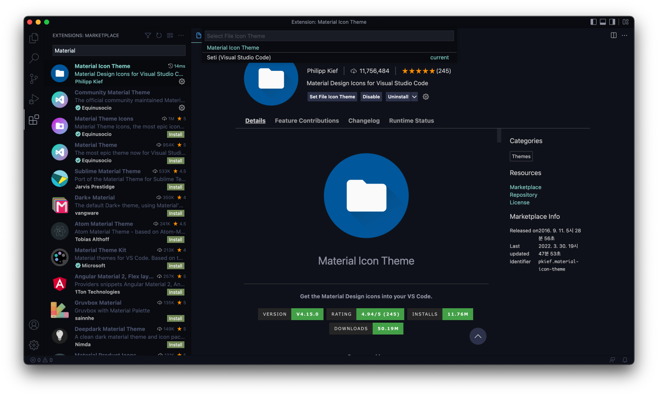Click the editor tab file icon
Image resolution: width=658 pixels, height=396 pixels.
click(198, 36)
